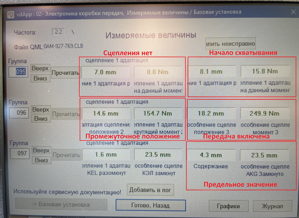This screenshot has width=299, height=218.
Task: Increase group 096 with Вверх button
Action: tap(41, 109)
